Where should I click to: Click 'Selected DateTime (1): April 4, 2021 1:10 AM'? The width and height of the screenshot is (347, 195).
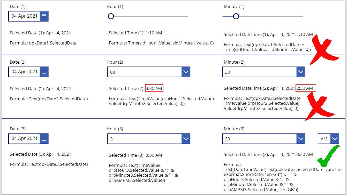tap(268, 34)
